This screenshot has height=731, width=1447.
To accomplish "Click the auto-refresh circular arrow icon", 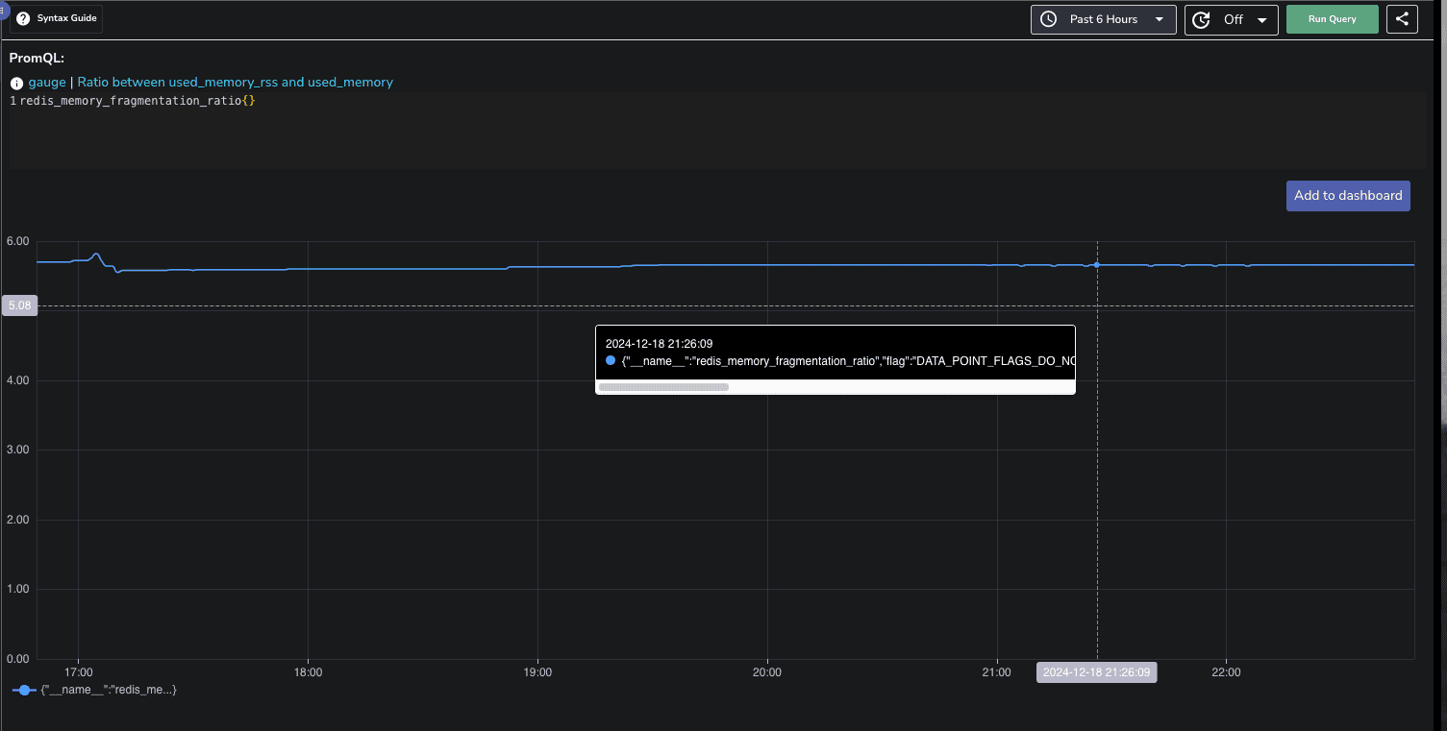I will (1201, 19).
